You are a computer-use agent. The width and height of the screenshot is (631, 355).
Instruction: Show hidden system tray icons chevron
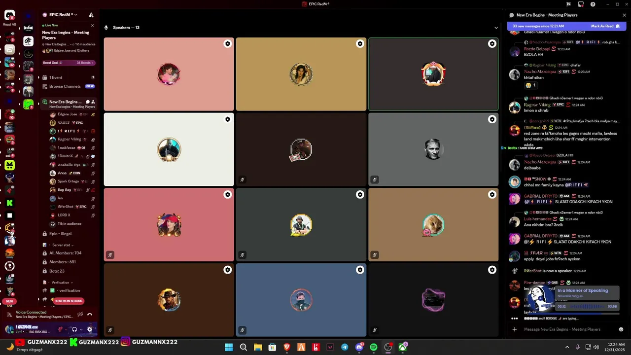(567, 347)
